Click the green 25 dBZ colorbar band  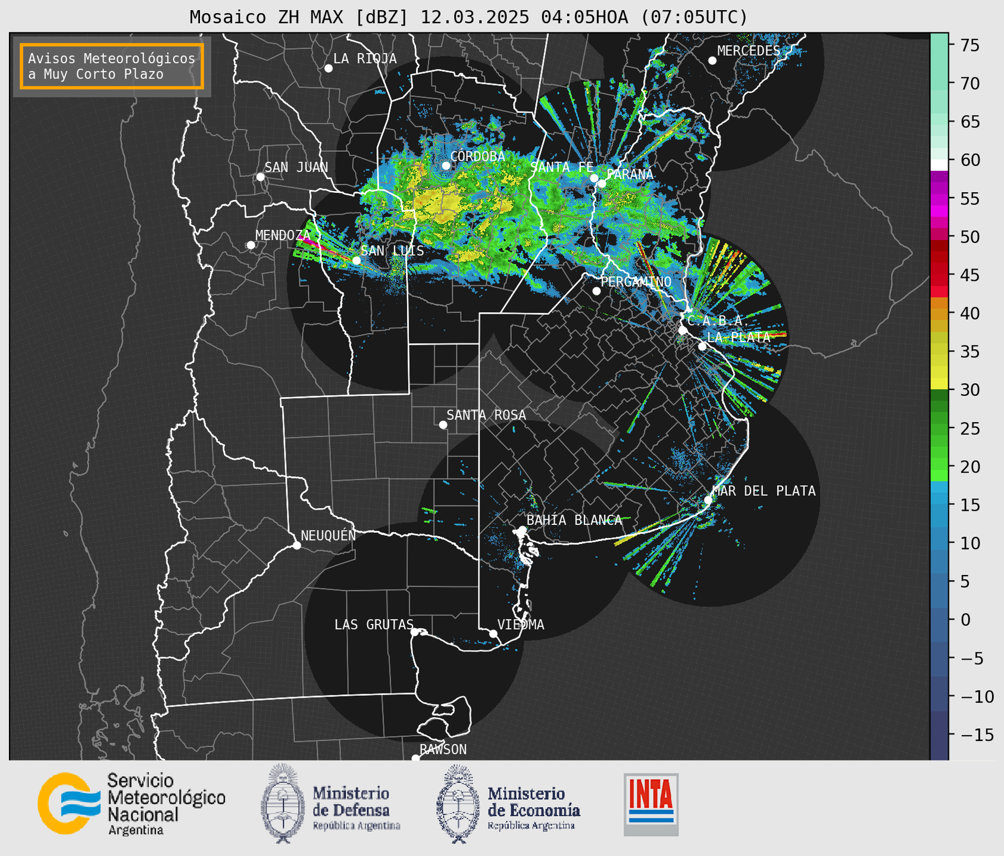coord(939,428)
